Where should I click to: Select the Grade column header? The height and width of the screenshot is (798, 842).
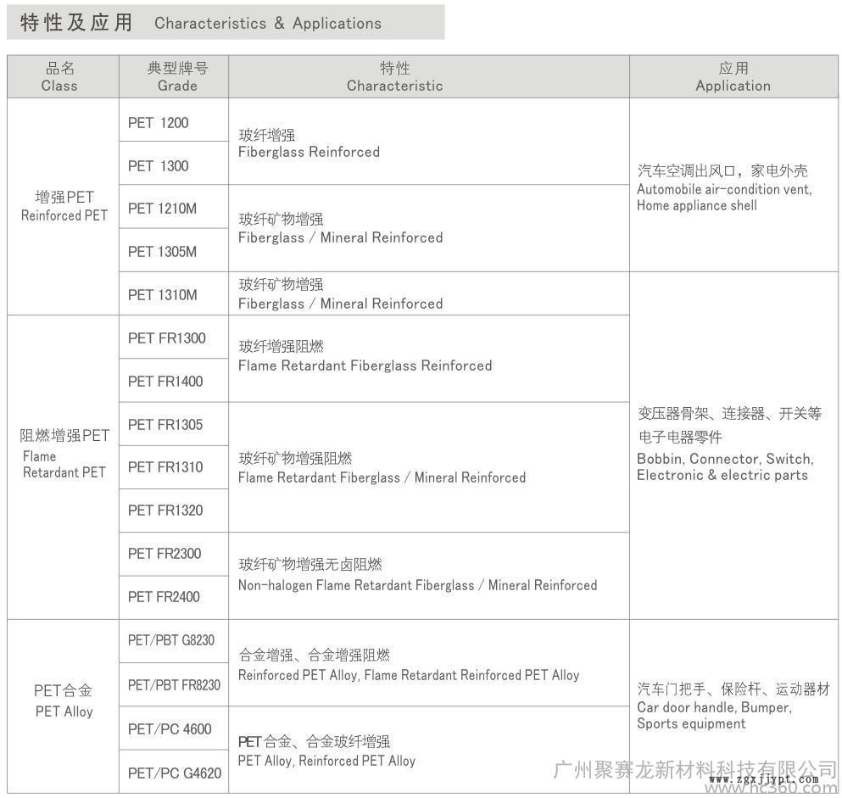click(x=176, y=77)
